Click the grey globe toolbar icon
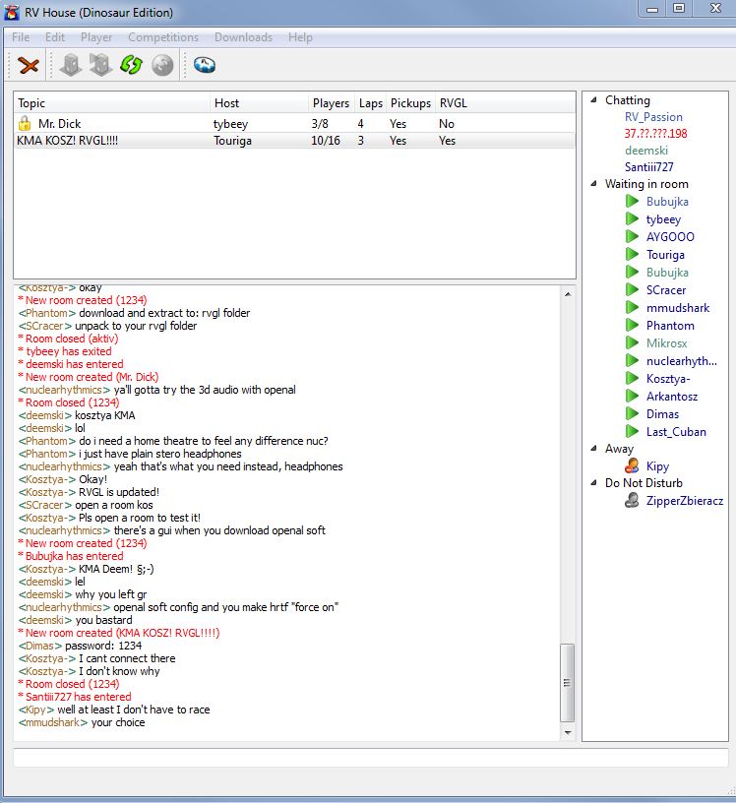The width and height of the screenshot is (736, 803). point(162,66)
